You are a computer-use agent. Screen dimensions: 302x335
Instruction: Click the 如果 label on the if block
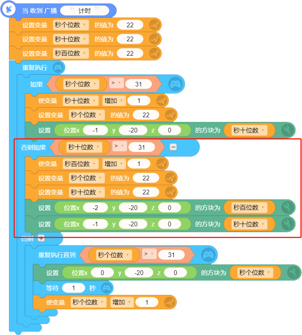coord(36,85)
